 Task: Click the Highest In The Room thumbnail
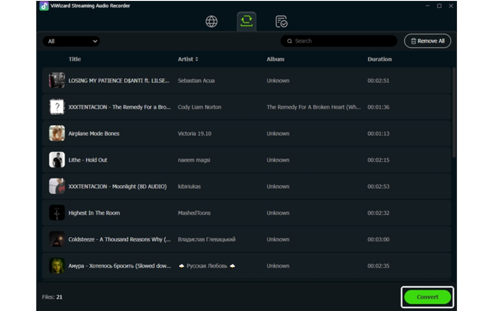tap(57, 213)
